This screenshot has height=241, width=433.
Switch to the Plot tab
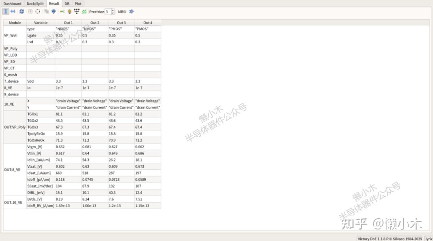click(x=78, y=3)
